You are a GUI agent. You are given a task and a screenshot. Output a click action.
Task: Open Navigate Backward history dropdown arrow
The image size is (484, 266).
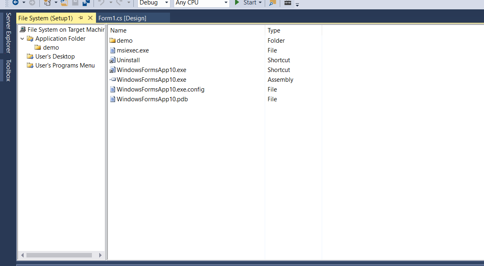tap(24, 2)
